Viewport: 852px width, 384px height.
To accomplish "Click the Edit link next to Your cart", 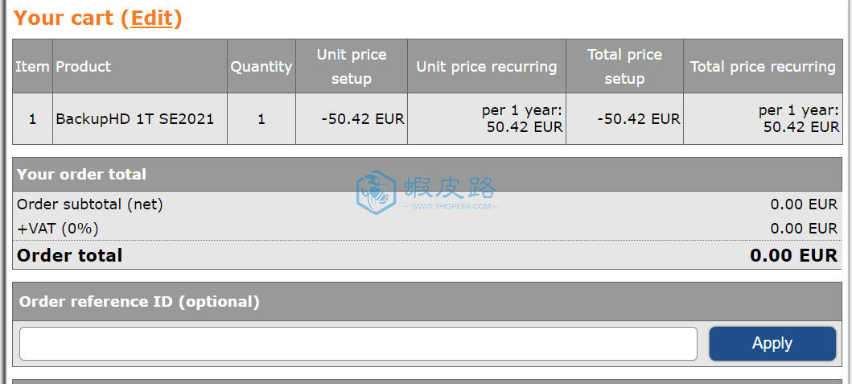I will pos(151,18).
